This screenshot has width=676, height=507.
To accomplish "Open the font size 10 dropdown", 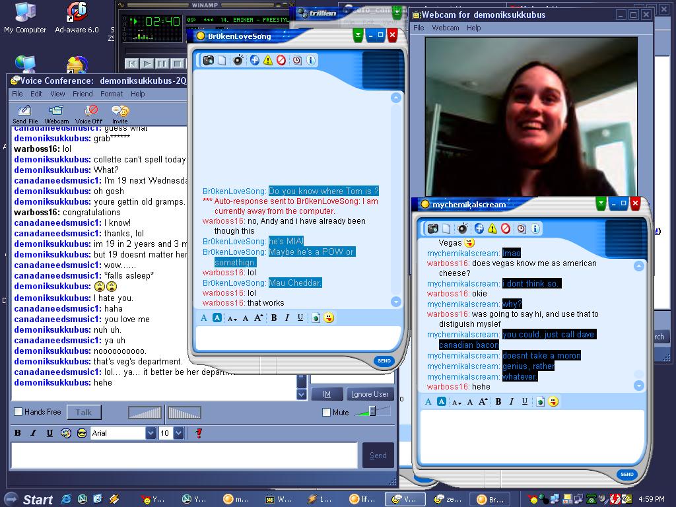I will pos(179,433).
